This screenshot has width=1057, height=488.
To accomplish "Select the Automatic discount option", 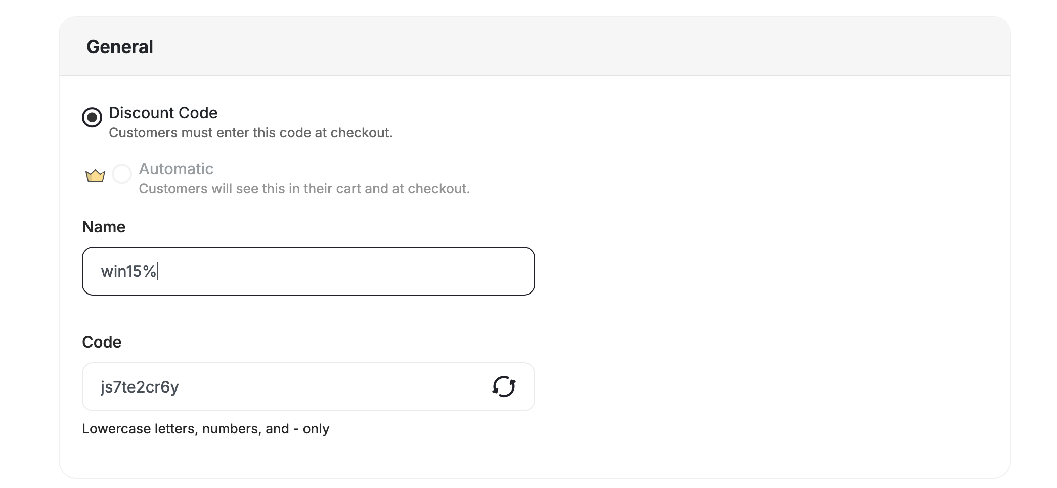I will pyautogui.click(x=121, y=174).
